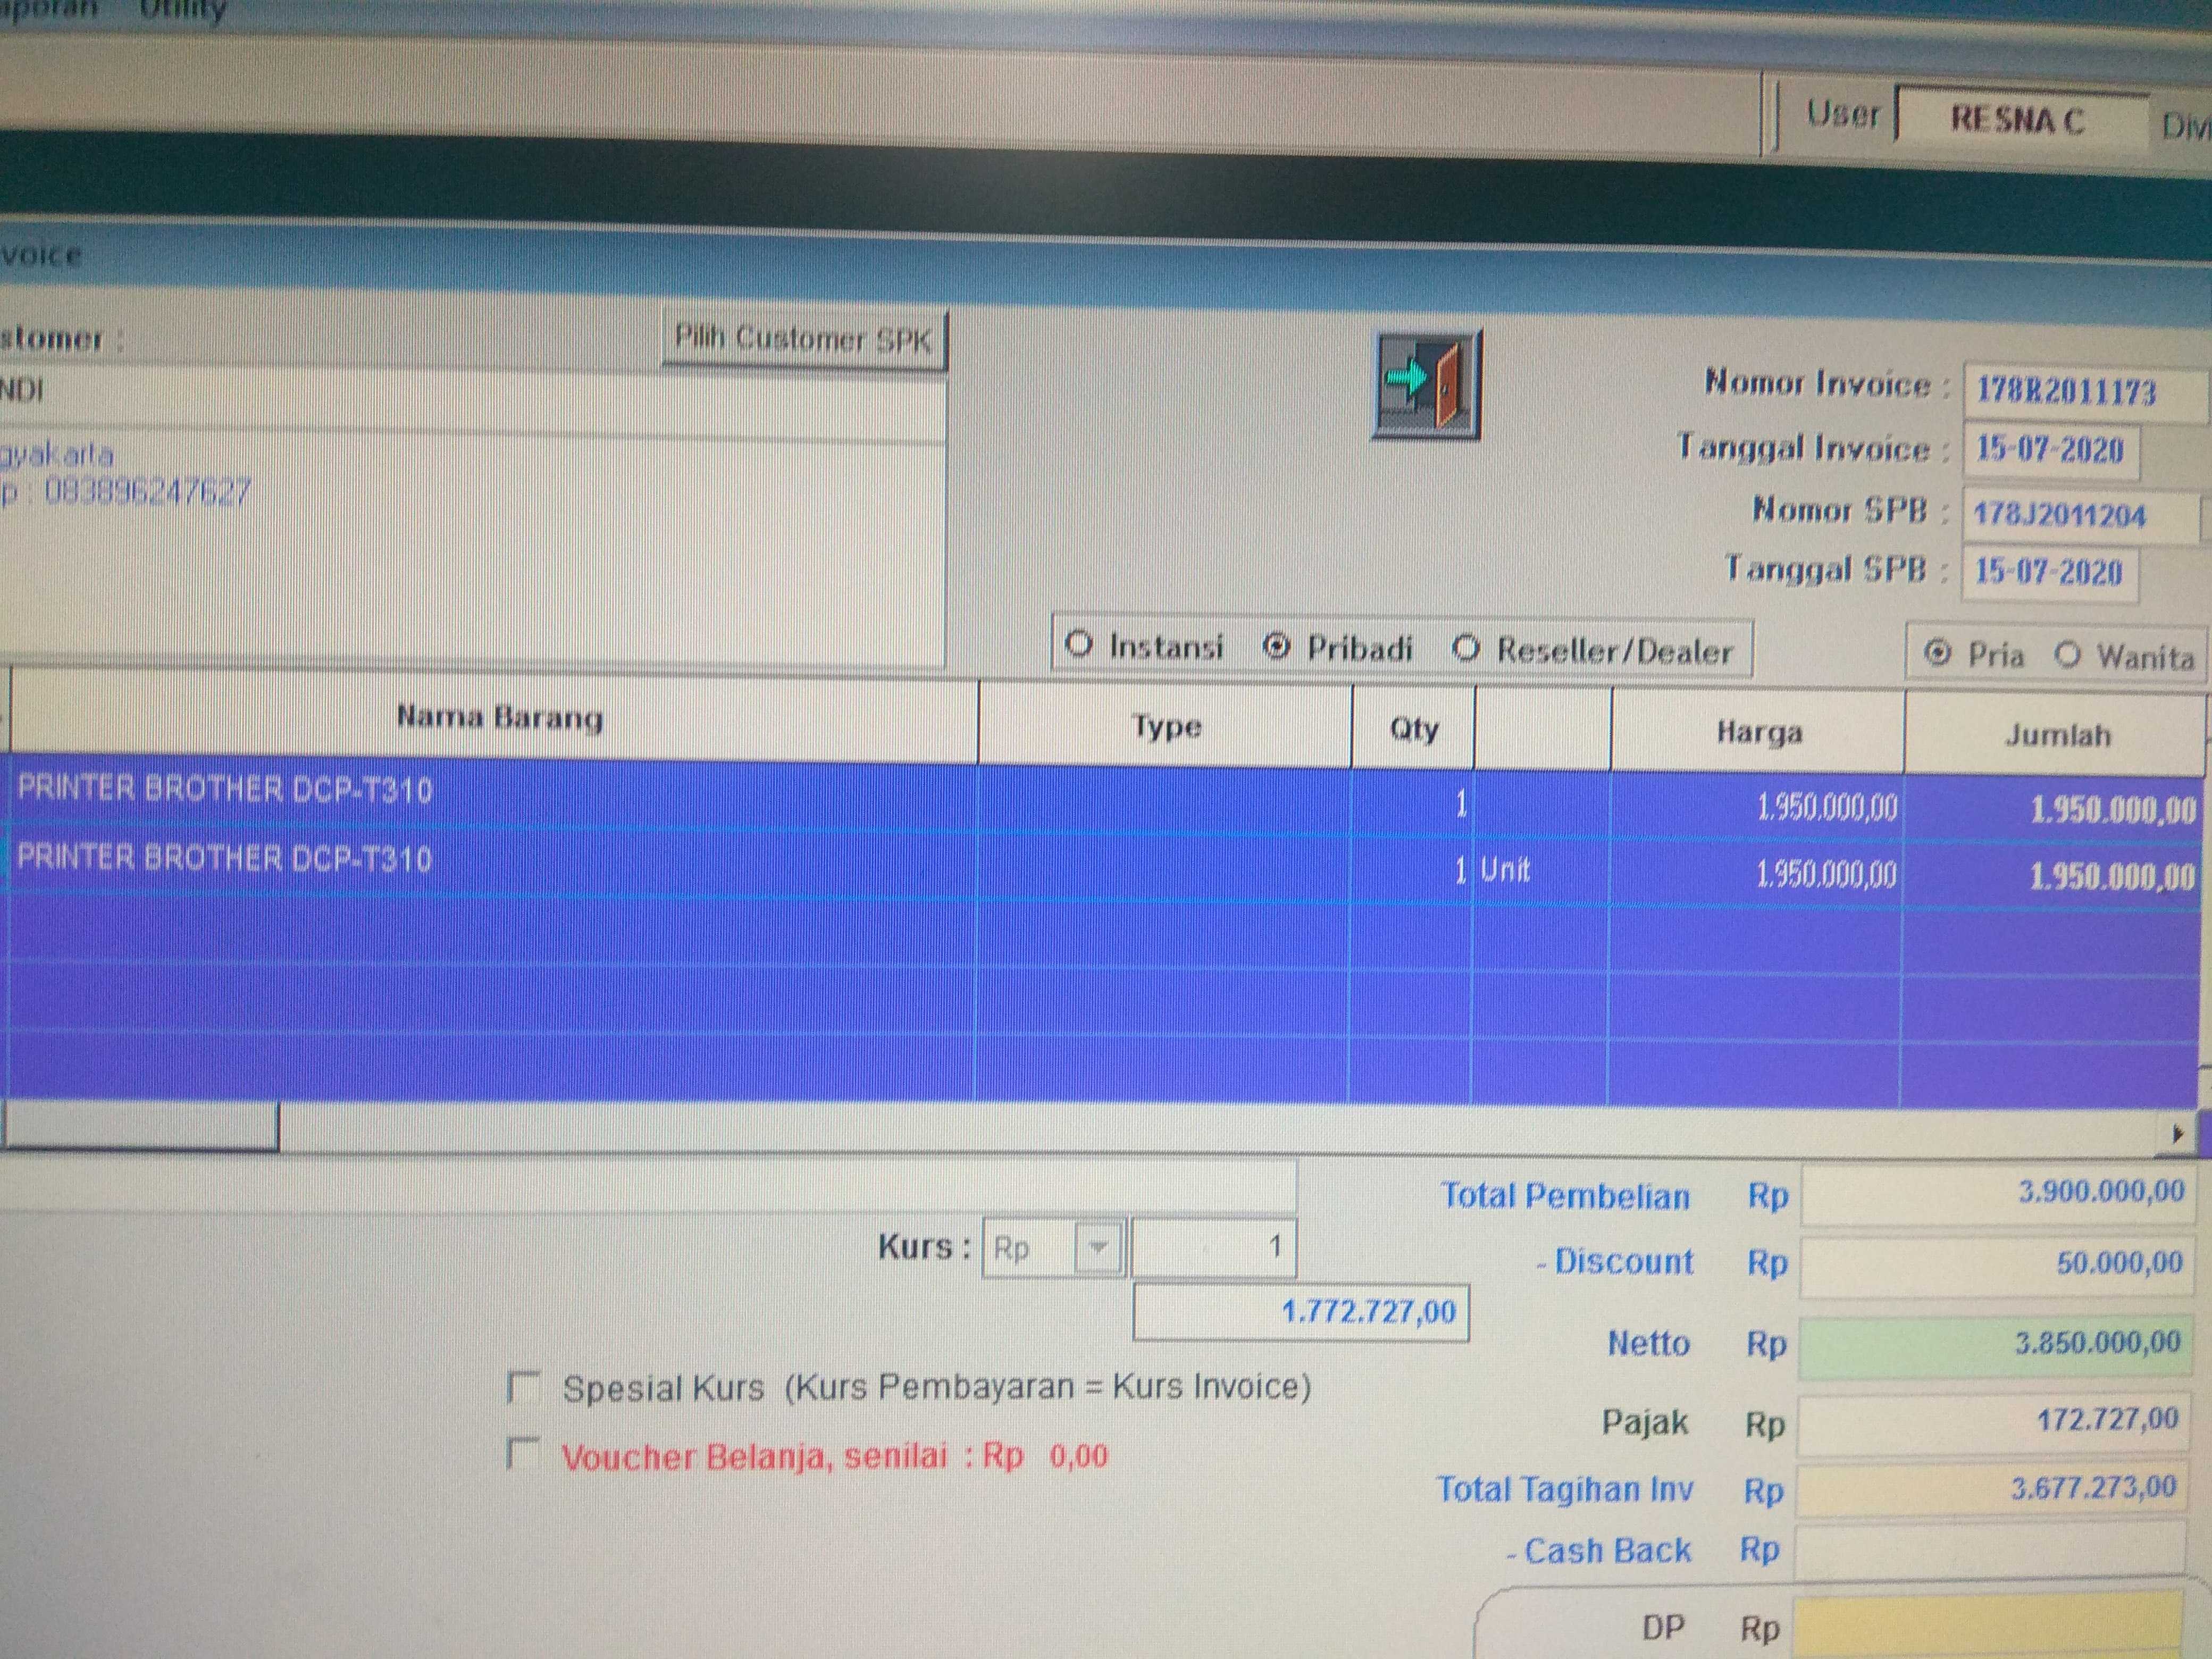Select the Instansi radio button
Image resolution: width=2212 pixels, height=1659 pixels.
(1079, 644)
